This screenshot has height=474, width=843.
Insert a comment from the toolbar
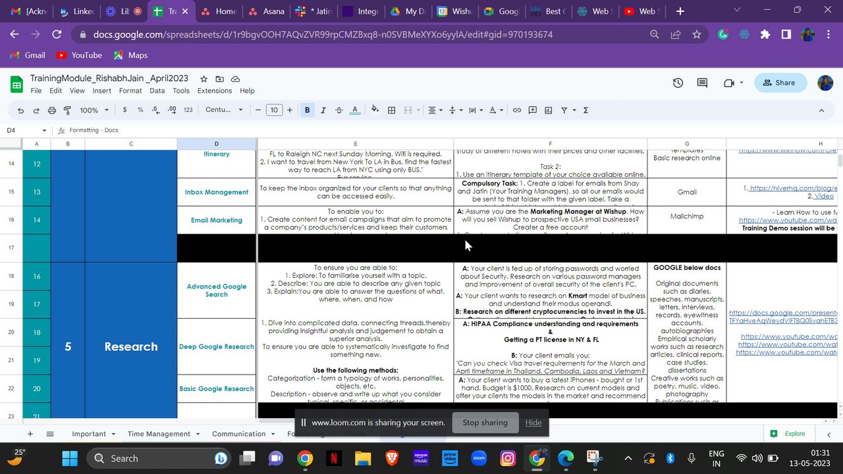532,110
